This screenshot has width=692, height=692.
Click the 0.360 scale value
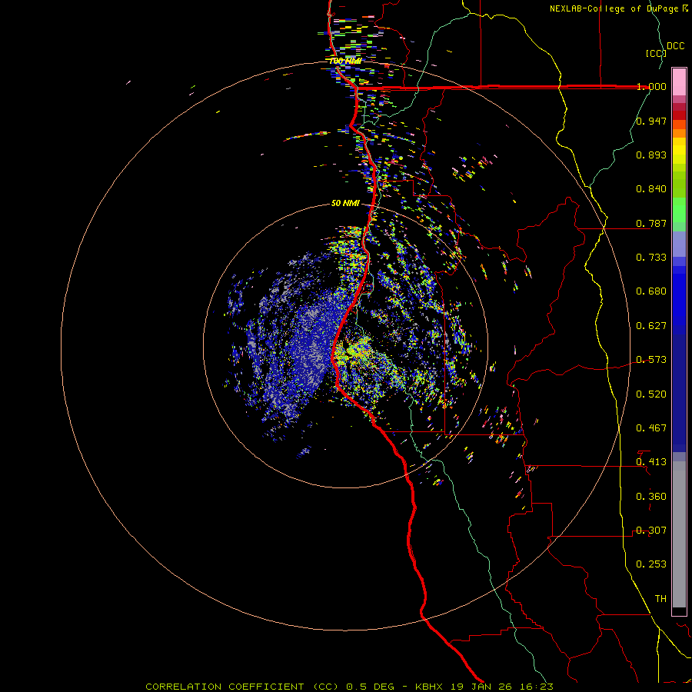(x=651, y=497)
